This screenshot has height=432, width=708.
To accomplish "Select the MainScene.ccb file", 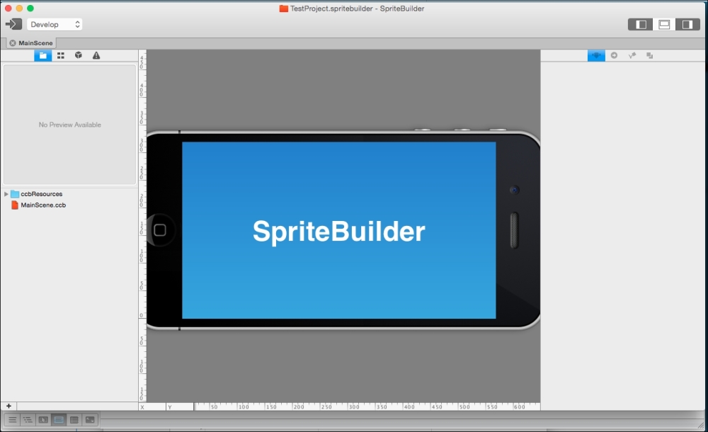I will [x=42, y=204].
